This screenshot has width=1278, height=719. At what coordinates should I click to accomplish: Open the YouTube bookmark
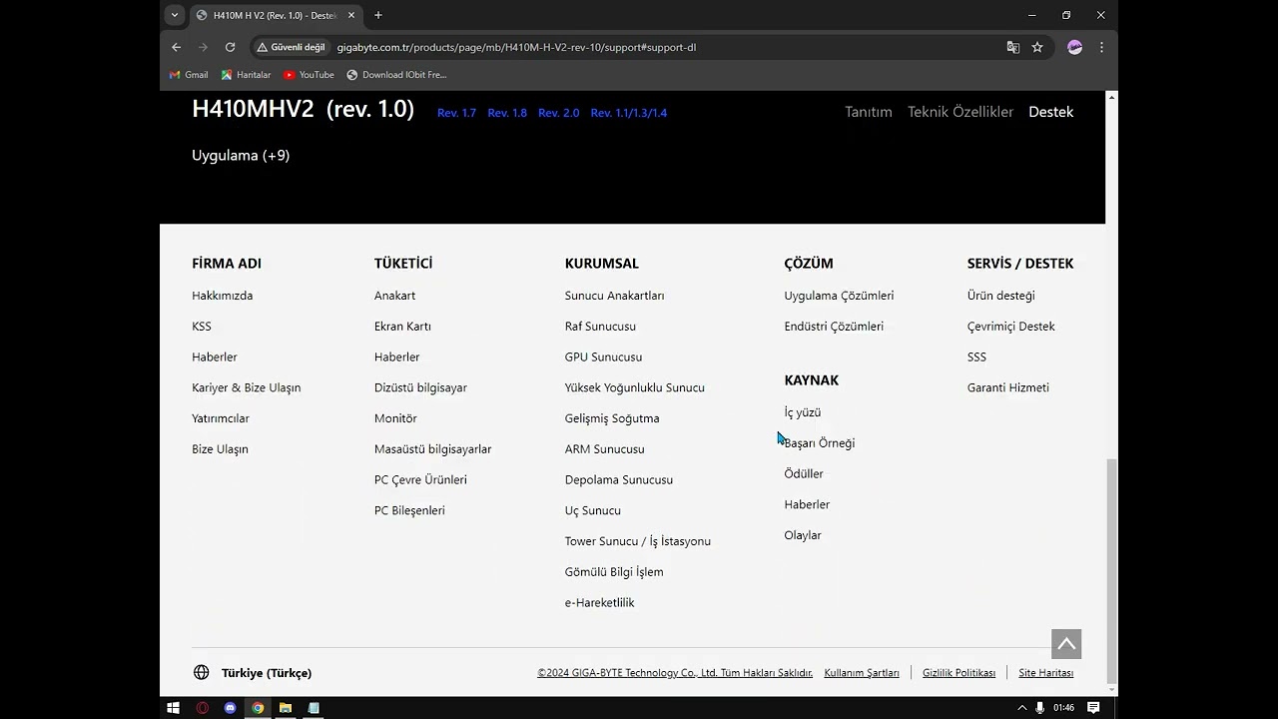(x=309, y=75)
